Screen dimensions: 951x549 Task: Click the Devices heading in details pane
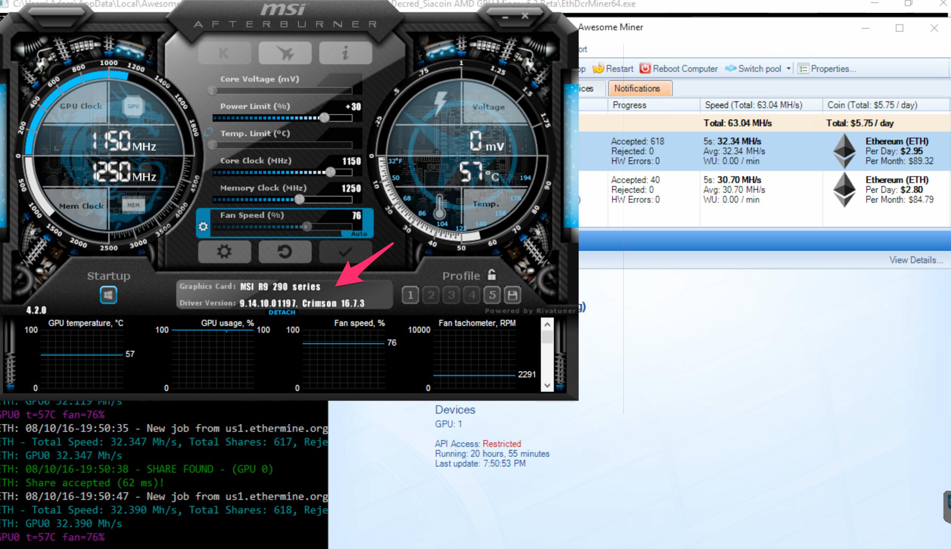455,410
